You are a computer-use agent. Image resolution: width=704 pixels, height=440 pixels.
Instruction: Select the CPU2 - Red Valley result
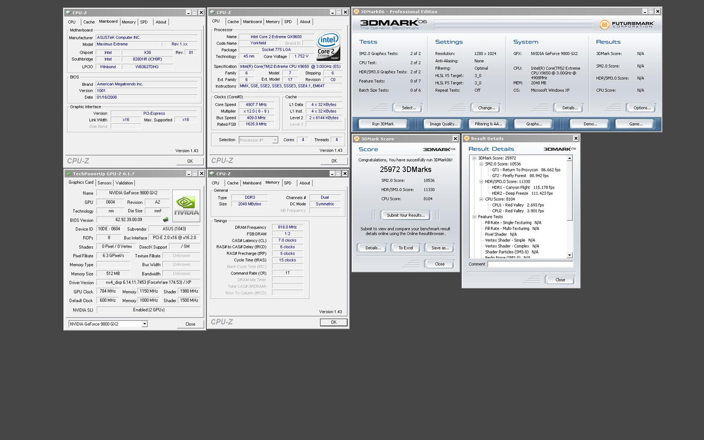click(518, 211)
